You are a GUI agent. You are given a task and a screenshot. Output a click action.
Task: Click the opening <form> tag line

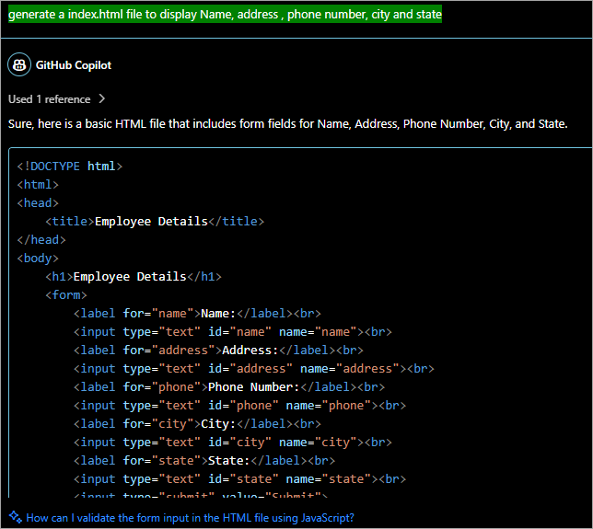point(66,295)
